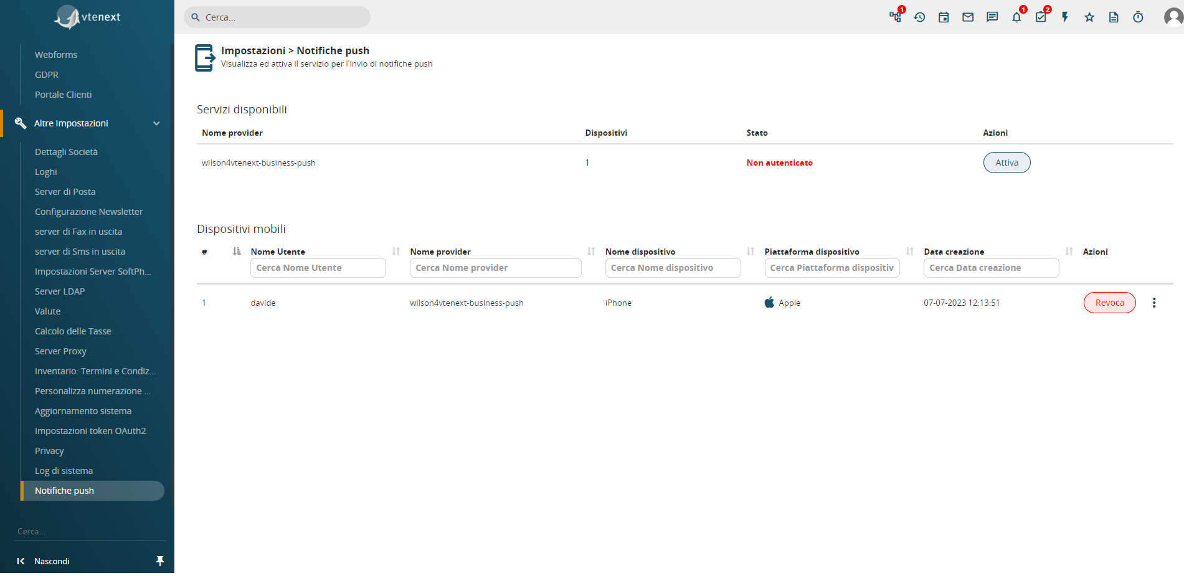
Task: Open recent history clock icon
Action: [x=919, y=17]
